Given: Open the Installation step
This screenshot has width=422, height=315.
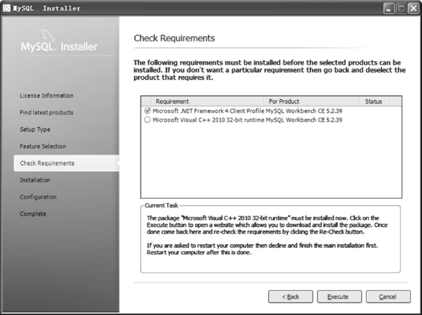Looking at the screenshot, I should click(x=35, y=180).
